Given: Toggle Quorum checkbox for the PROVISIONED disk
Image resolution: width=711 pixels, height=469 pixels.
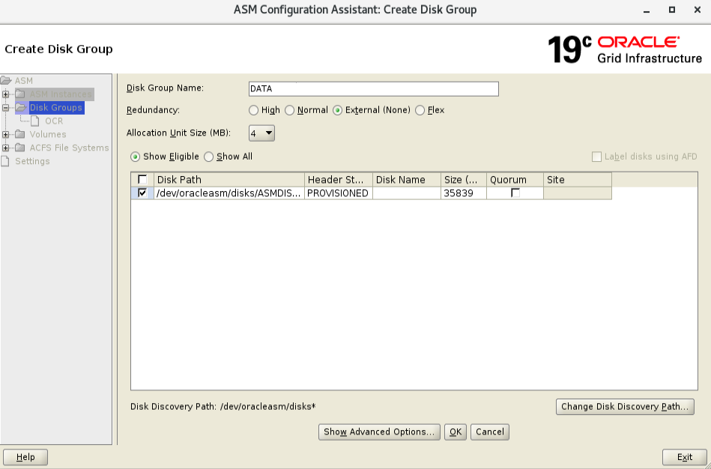Looking at the screenshot, I should click(x=515, y=193).
